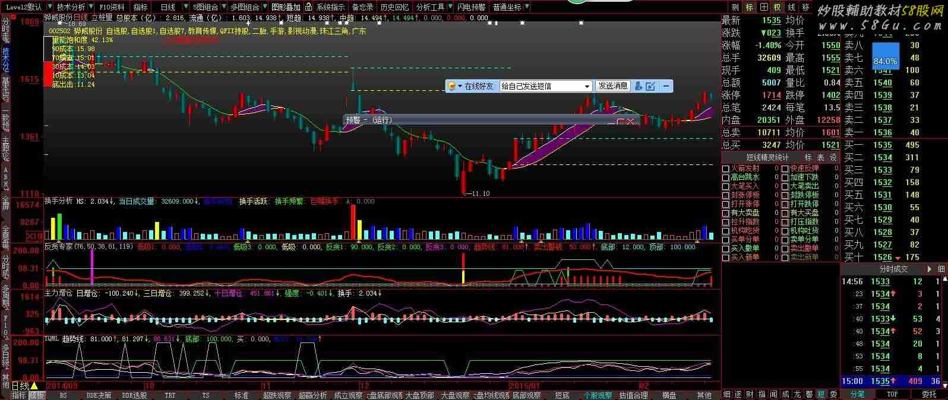Switch to the 超跌观察 indicator tab
Viewport: 948px width, 400px height.
pyautogui.click(x=277, y=395)
